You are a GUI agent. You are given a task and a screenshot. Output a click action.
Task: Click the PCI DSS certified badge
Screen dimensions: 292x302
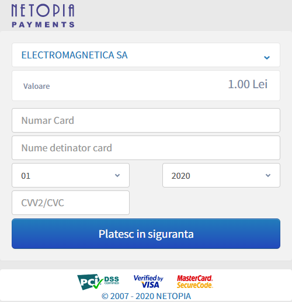pos(98,282)
